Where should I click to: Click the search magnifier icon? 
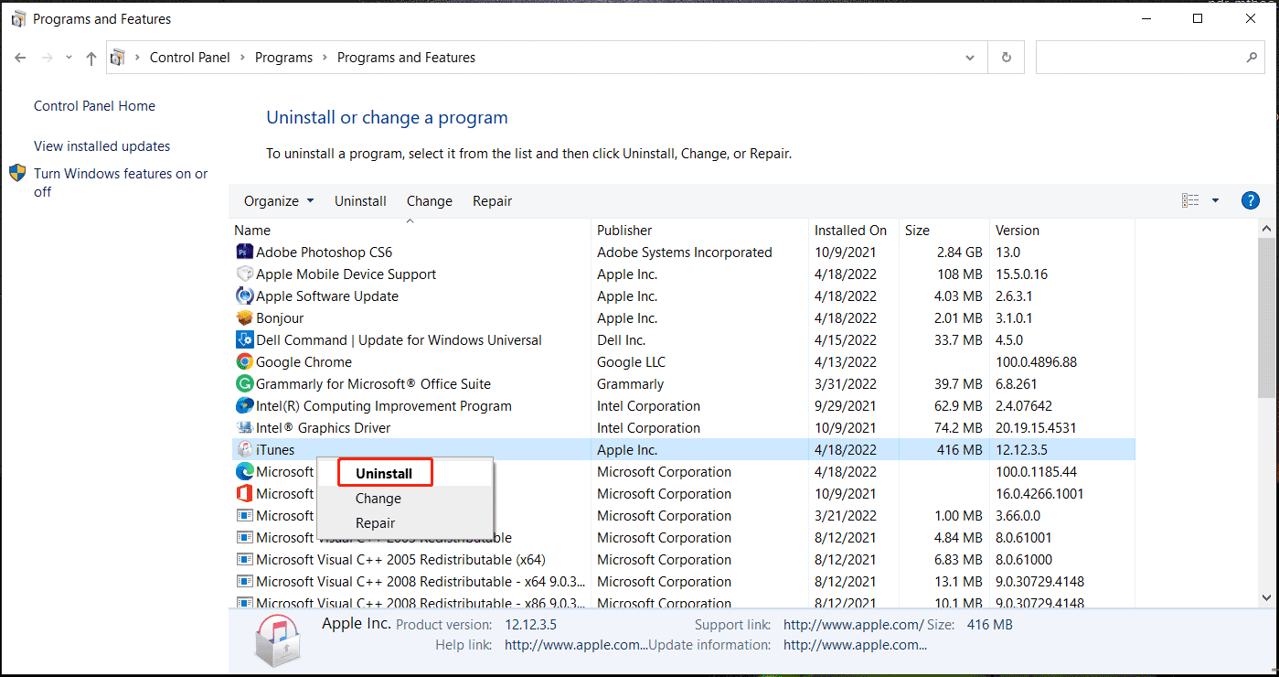1252,57
